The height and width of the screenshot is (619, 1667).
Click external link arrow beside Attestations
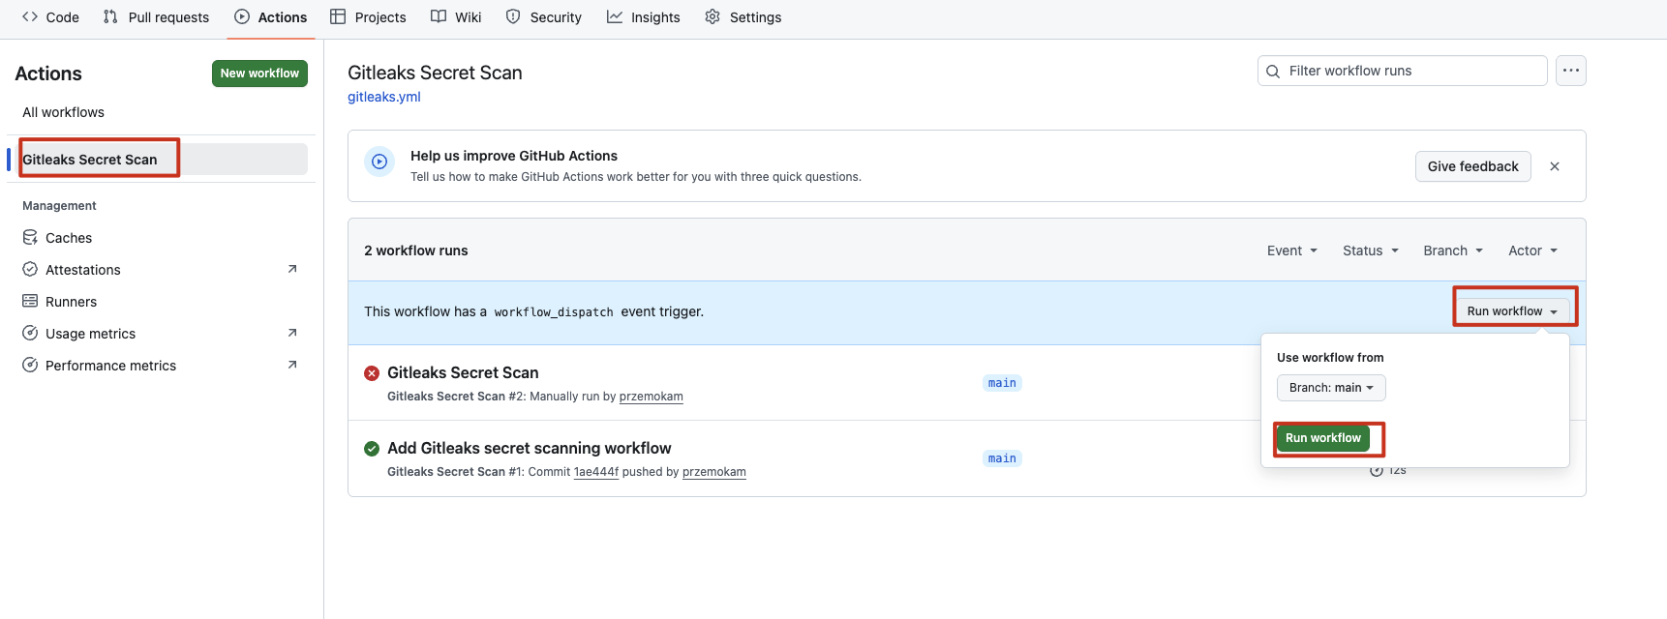[292, 269]
